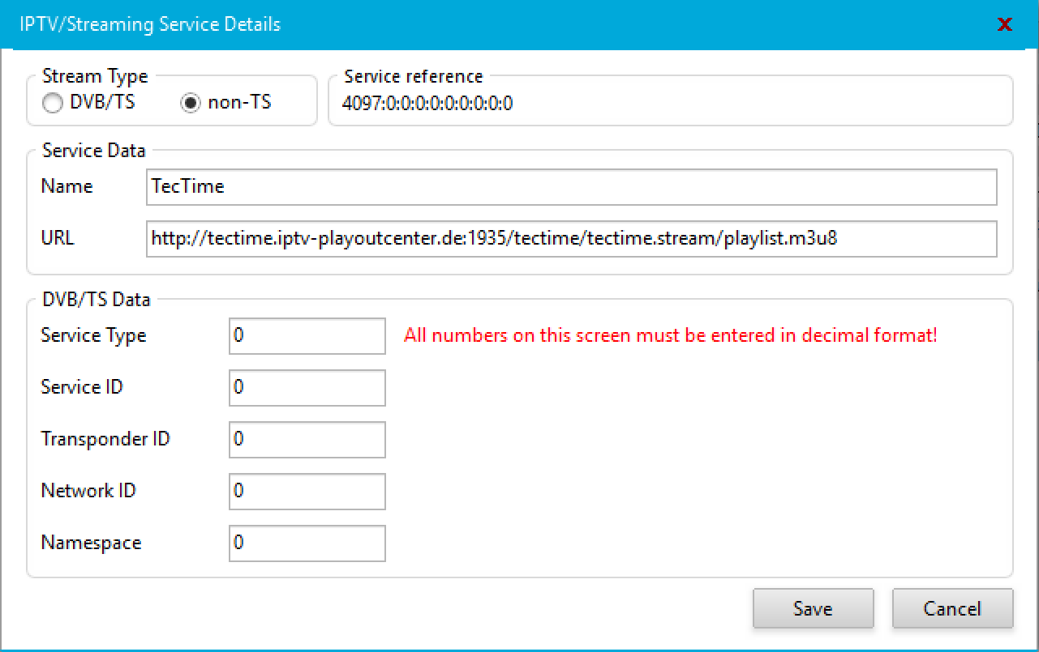
Task: Cancel the service details dialog
Action: [x=953, y=608]
